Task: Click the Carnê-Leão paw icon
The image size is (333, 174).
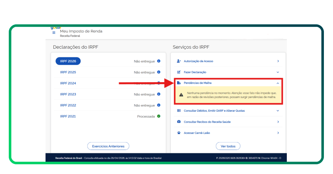Action: (179, 133)
